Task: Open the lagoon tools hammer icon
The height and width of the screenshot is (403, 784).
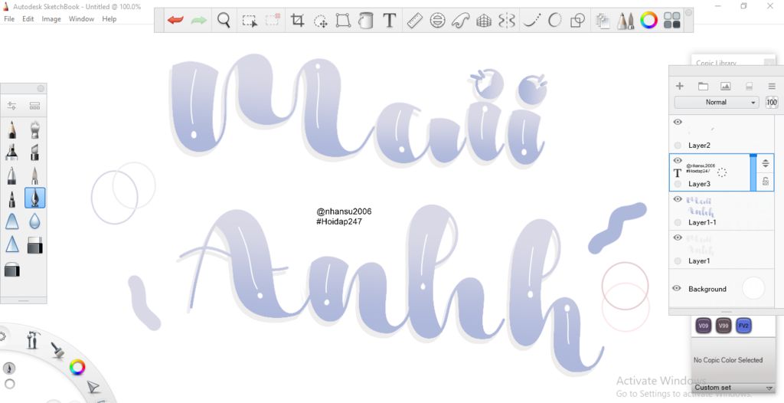Action: pyautogui.click(x=34, y=339)
